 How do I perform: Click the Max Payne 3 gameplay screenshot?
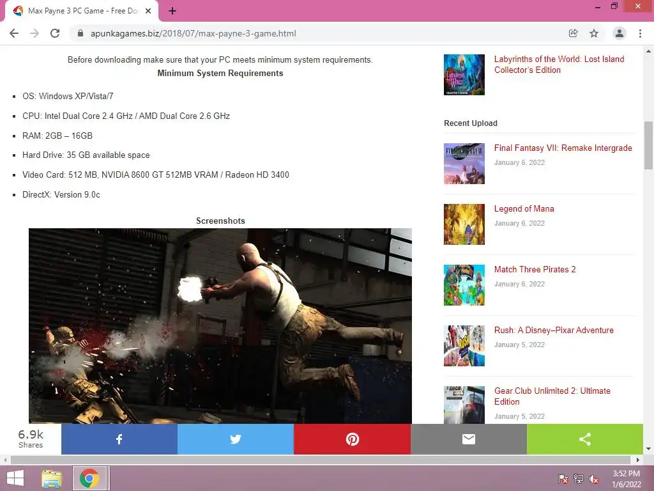click(220, 325)
